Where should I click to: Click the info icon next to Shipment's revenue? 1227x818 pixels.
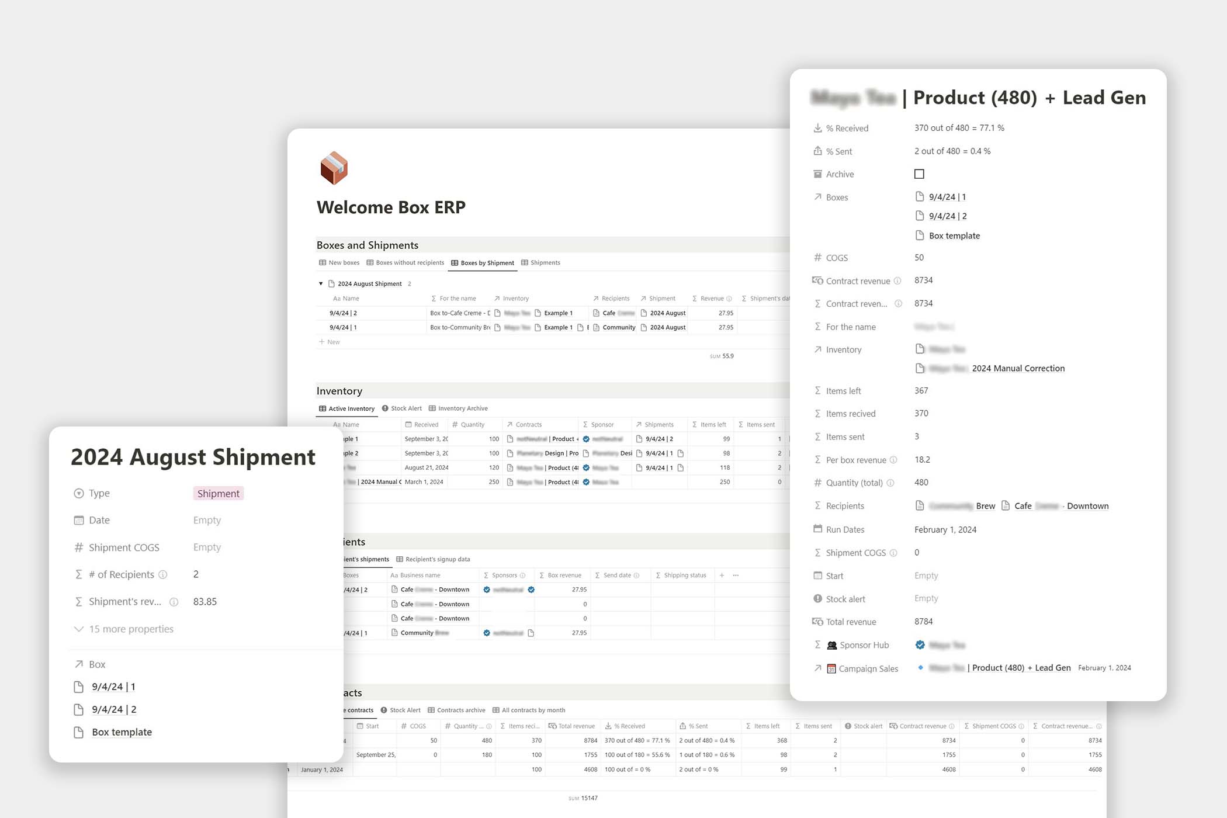tap(174, 601)
